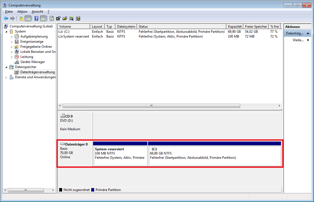The width and height of the screenshot is (314, 202).
Task: Open the Ansicht menu
Action: point(37,12)
